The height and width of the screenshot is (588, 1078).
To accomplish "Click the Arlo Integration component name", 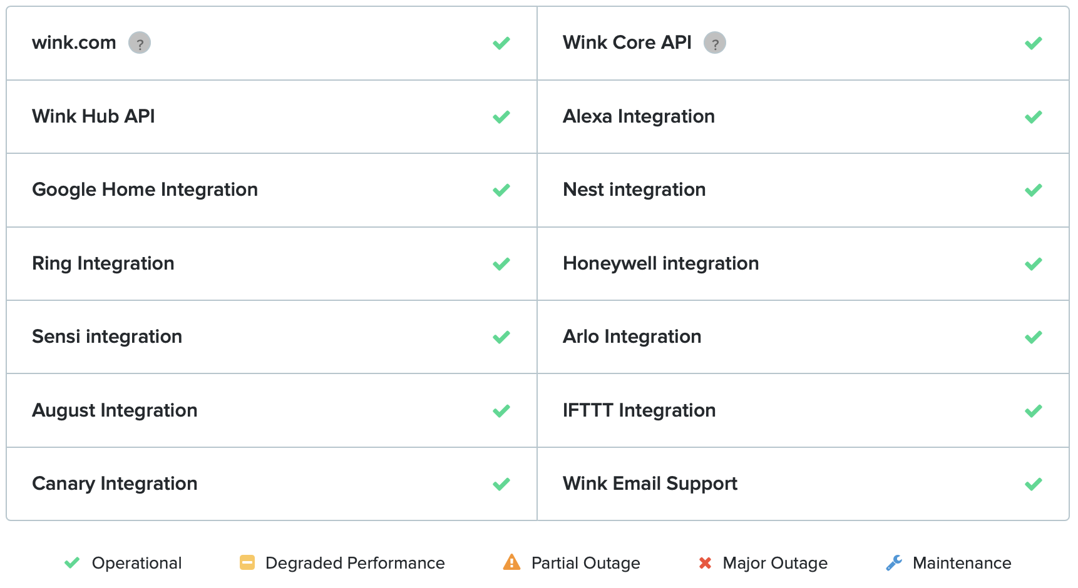I will click(632, 337).
